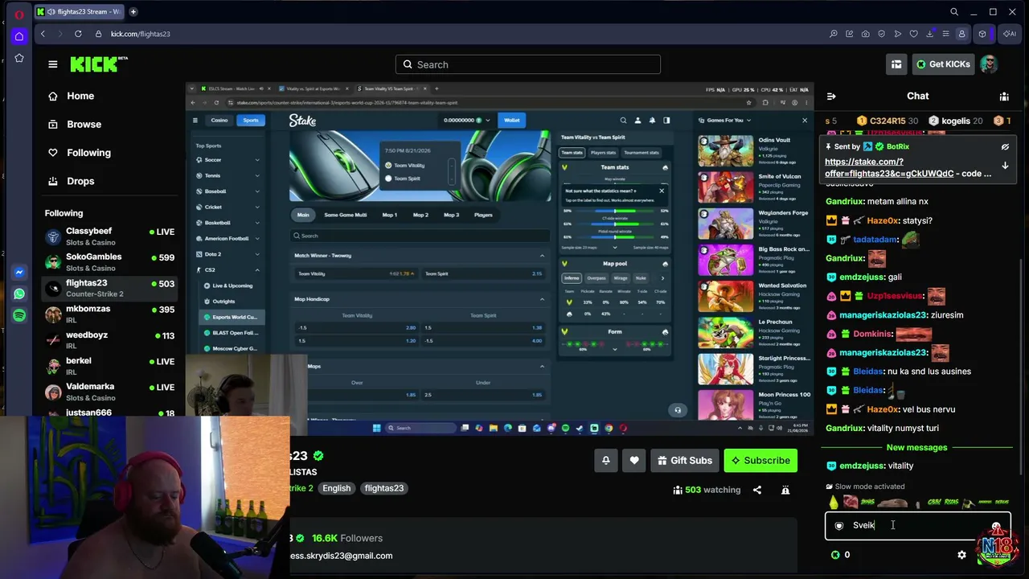The image size is (1029, 579).
Task: Open the Kick sidebar hamburger menu
Action: coord(53,64)
